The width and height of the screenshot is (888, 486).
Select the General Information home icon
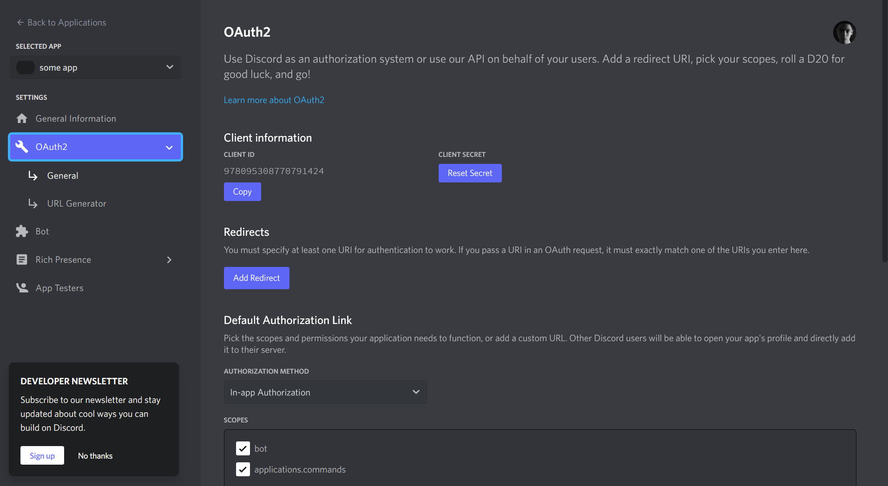[21, 118]
